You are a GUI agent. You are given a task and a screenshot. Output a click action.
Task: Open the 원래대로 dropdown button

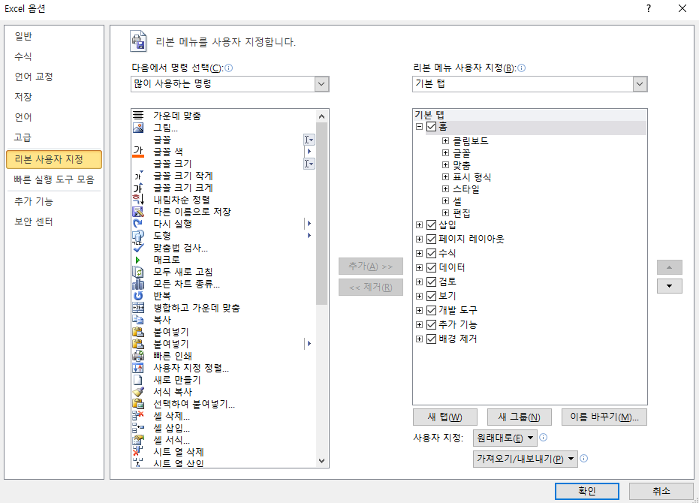[505, 438]
